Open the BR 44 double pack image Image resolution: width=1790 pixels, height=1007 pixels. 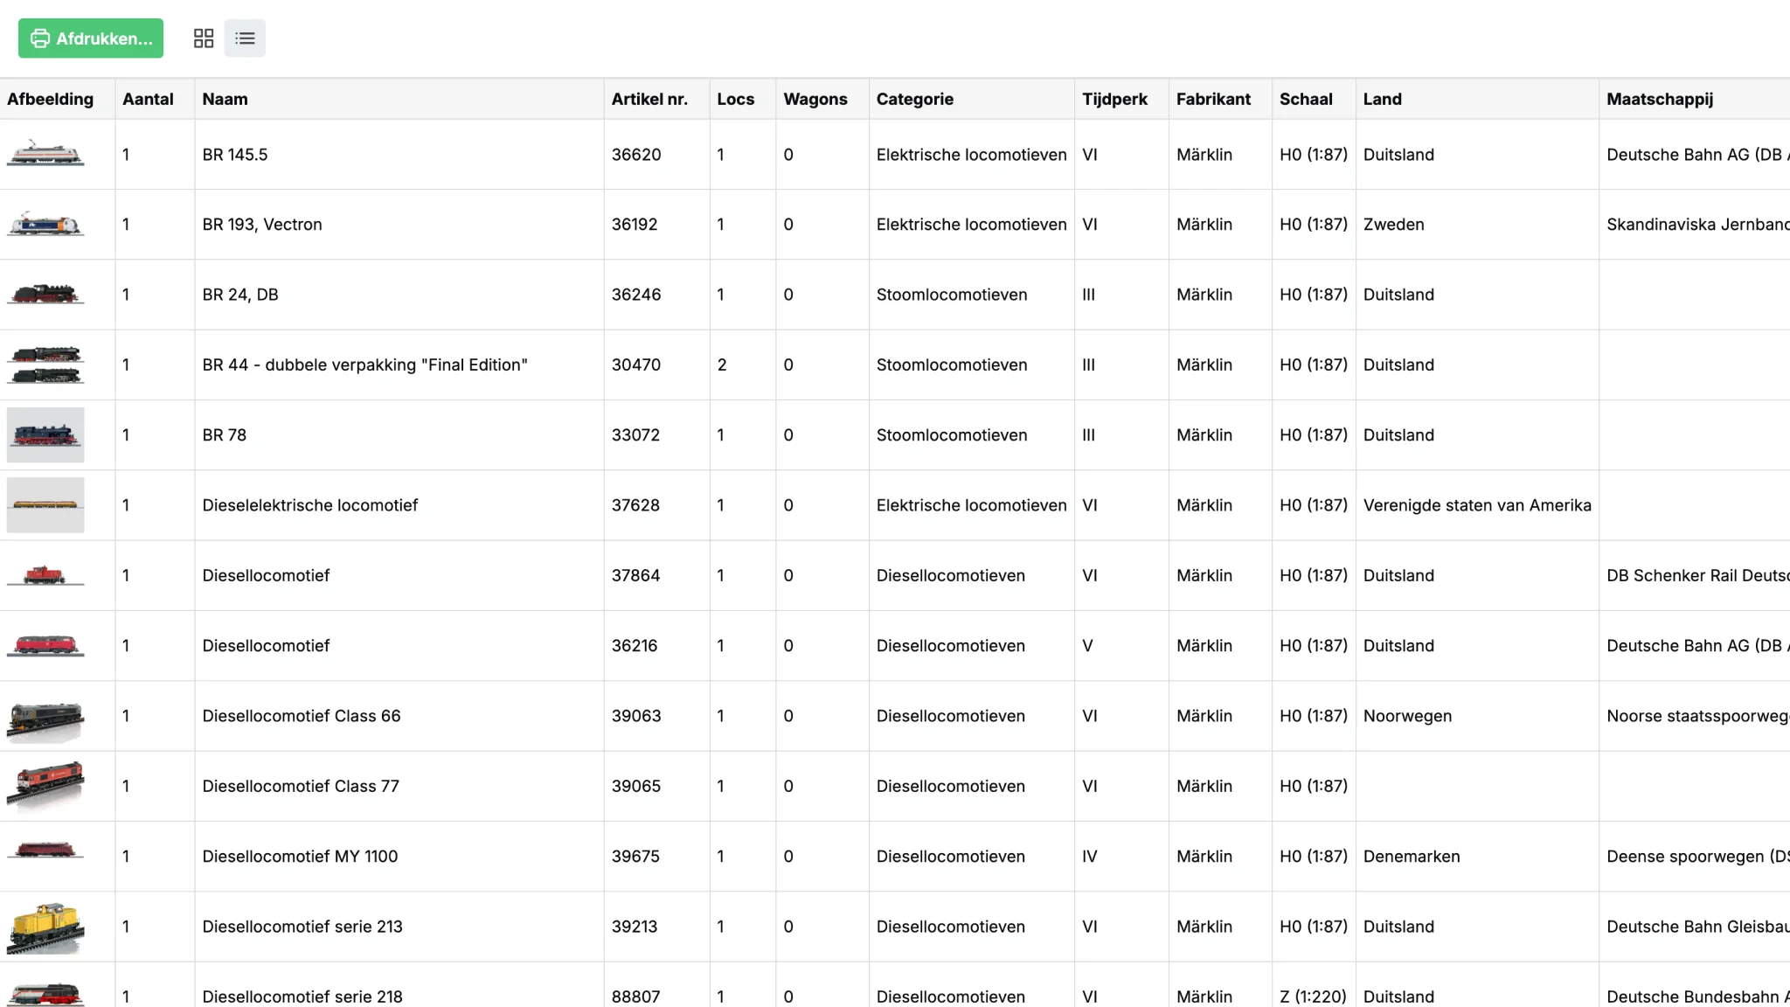tap(45, 365)
